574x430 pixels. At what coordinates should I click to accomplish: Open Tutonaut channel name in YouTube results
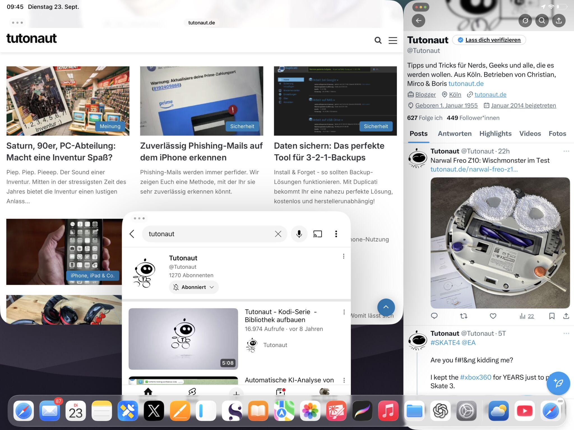tap(183, 258)
